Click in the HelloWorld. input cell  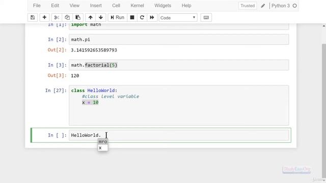tap(179, 135)
